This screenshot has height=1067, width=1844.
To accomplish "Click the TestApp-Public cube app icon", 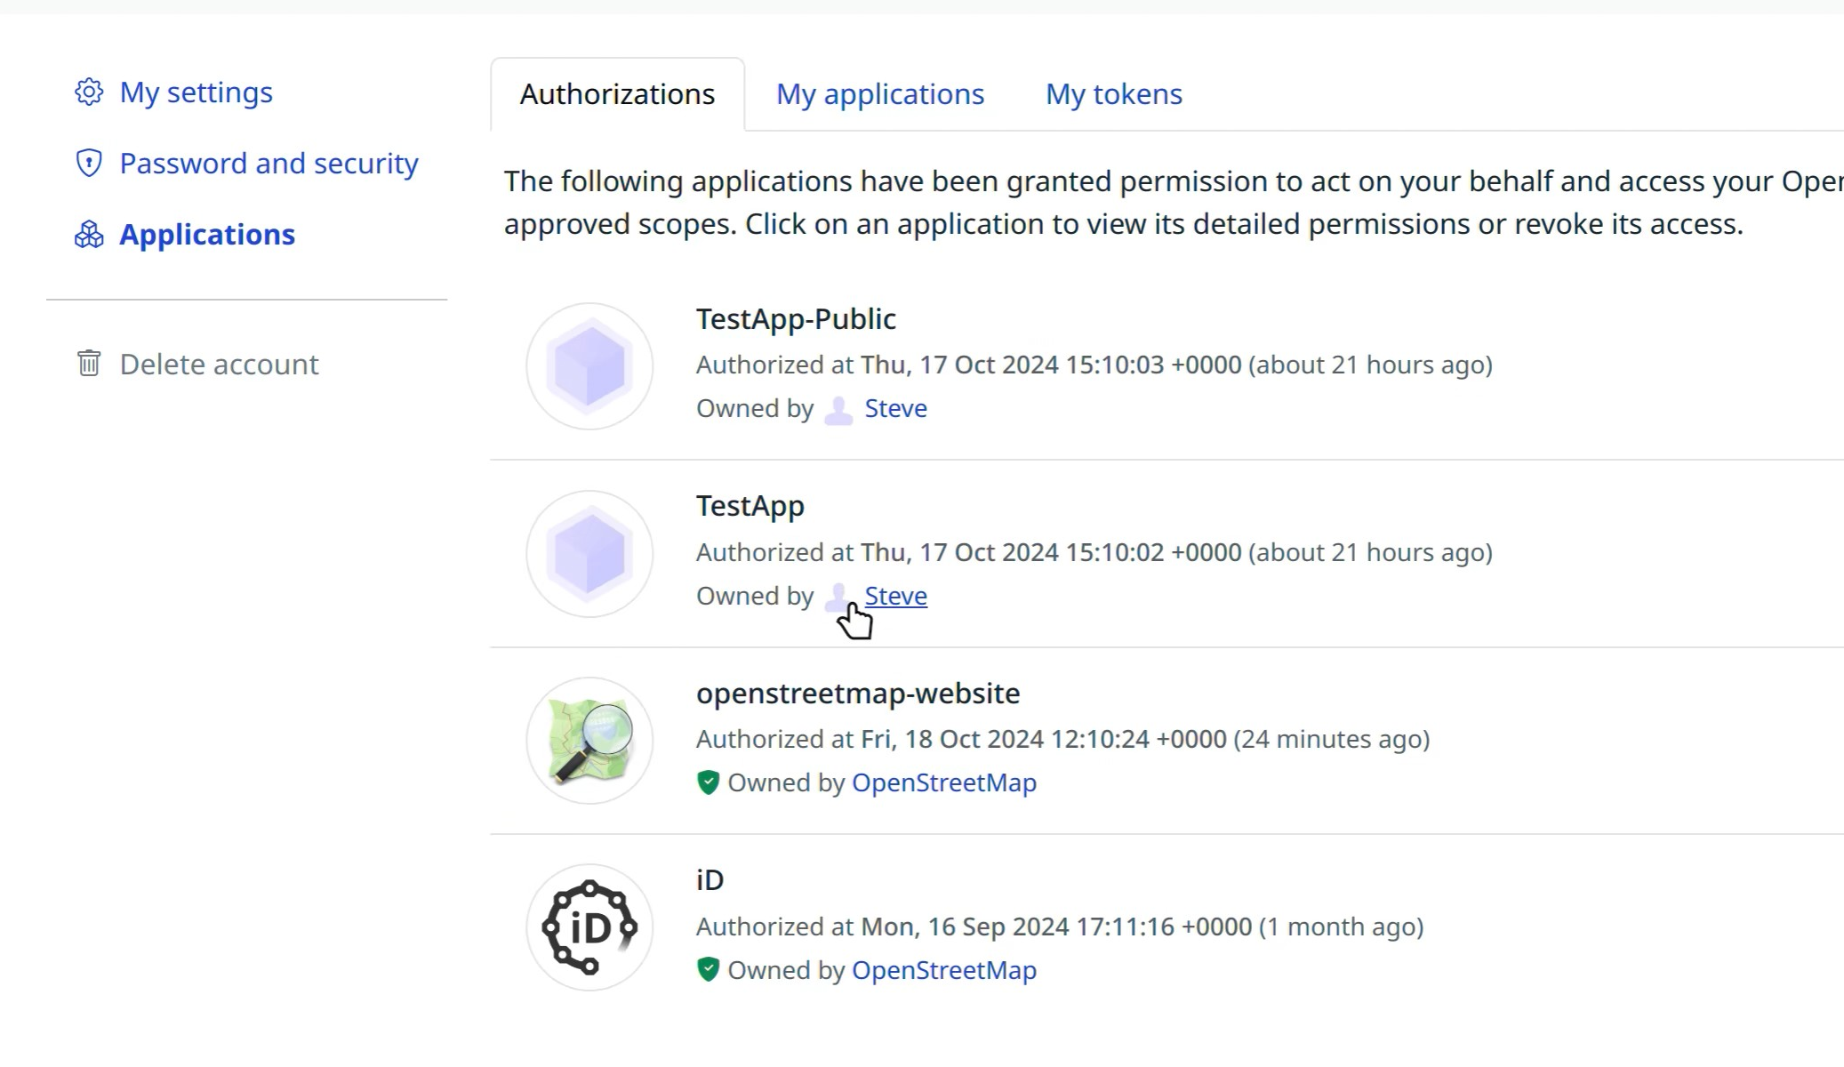I will pos(589,366).
